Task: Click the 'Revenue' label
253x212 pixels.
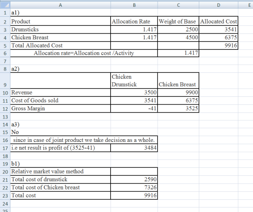Action: click(61, 93)
